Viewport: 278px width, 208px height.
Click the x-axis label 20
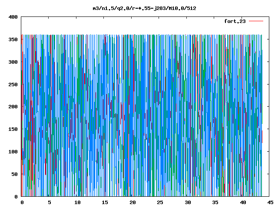click(x=132, y=202)
